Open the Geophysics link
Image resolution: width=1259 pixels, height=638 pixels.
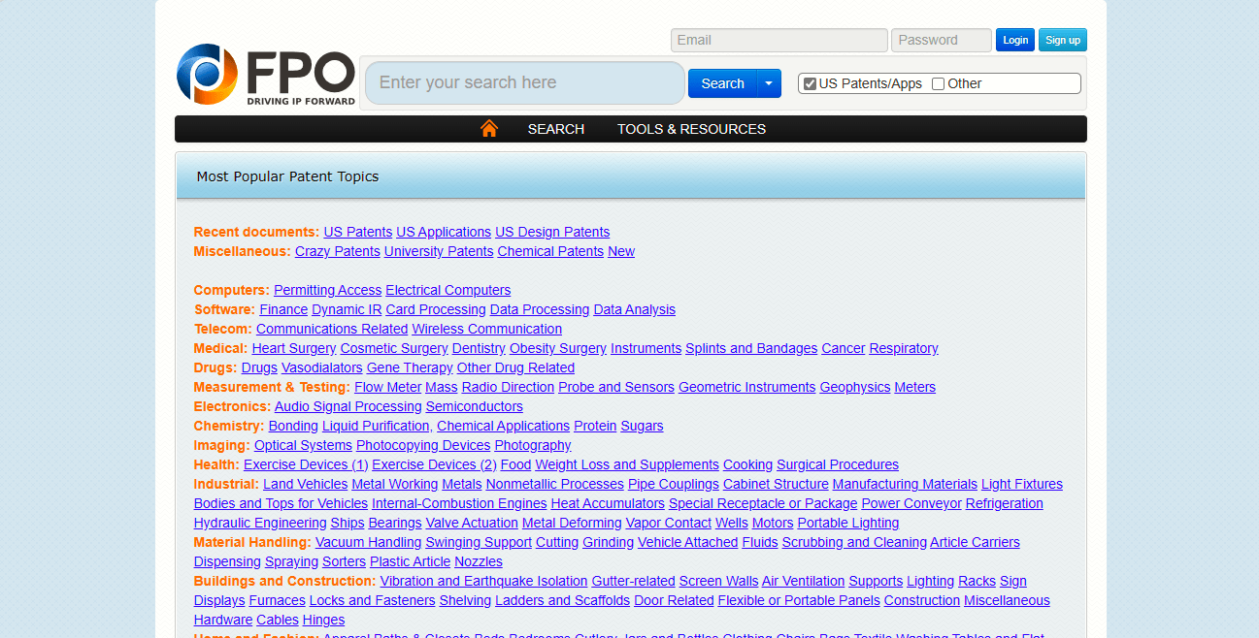855,387
